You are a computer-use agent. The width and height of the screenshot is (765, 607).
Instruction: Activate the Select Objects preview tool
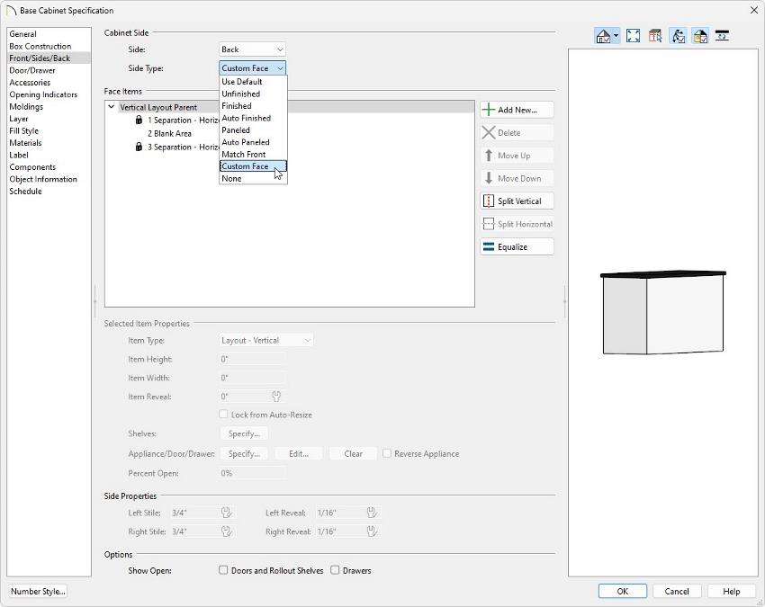[x=655, y=36]
